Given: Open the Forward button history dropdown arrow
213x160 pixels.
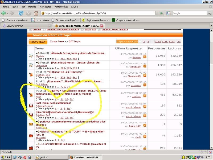Looking at the screenshot, I should click(x=16, y=13).
